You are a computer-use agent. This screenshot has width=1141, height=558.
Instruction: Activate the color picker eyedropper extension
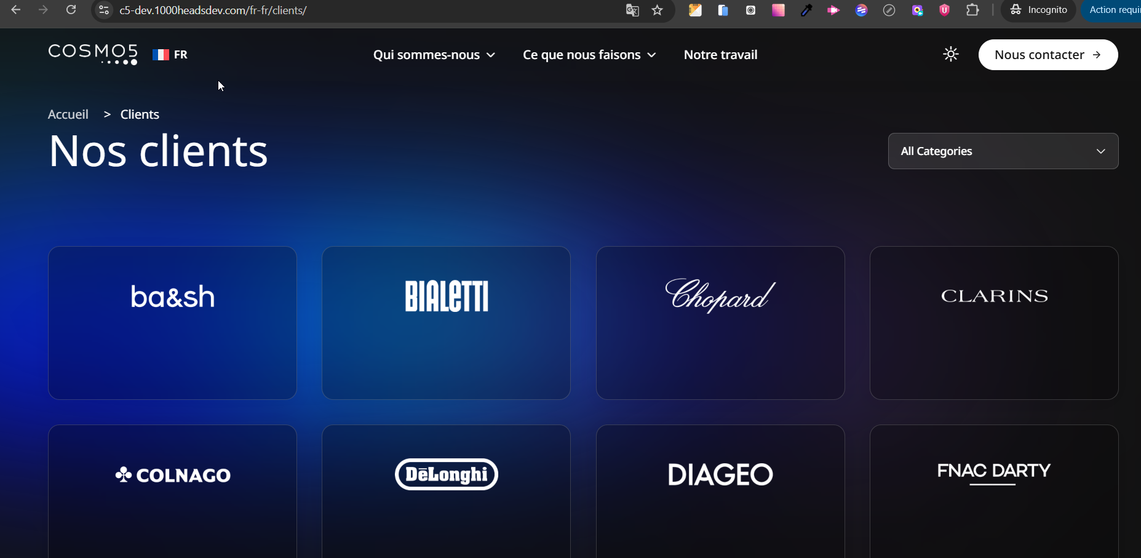pos(806,10)
